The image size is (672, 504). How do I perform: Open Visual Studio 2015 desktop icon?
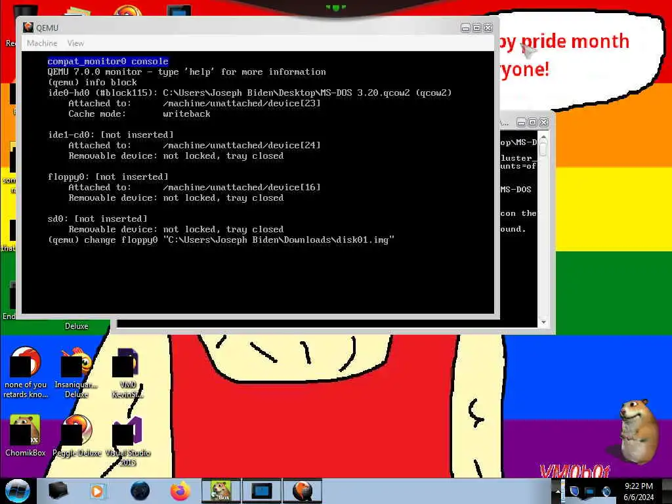coord(128,441)
